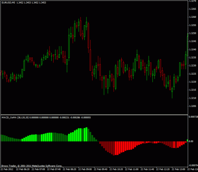Select the 22 Feb 06:20 time label
198x172 pixels.
(23, 169)
